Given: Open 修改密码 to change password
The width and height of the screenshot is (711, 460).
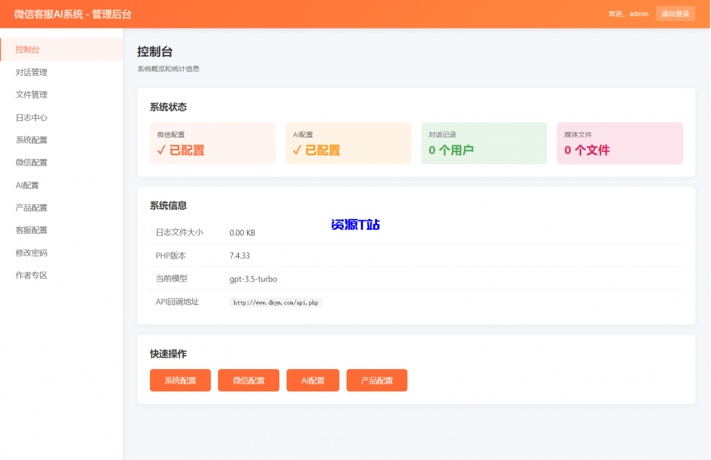Looking at the screenshot, I should [34, 252].
